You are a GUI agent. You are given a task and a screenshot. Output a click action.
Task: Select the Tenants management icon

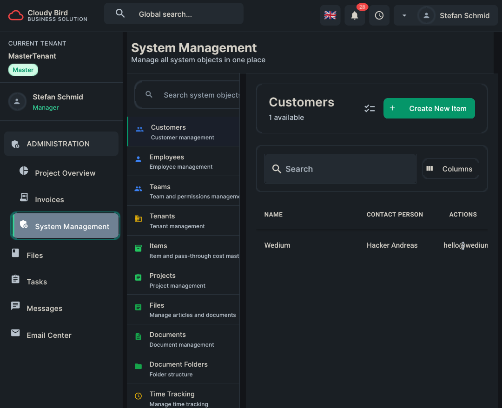[139, 217]
